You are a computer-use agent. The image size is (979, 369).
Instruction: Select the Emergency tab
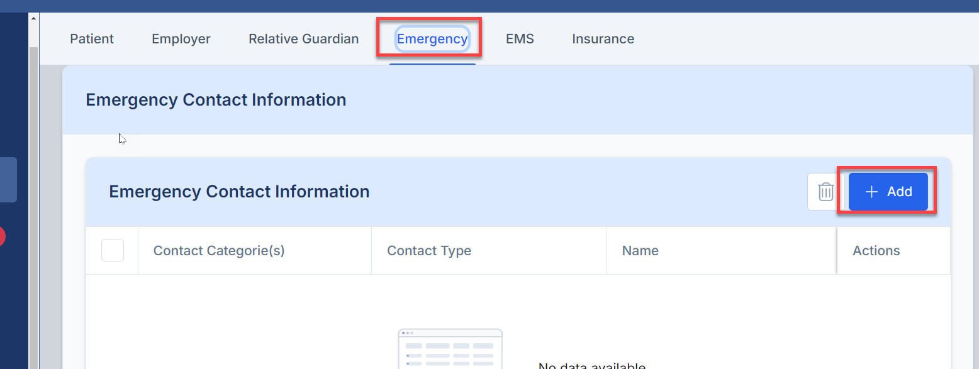432,39
